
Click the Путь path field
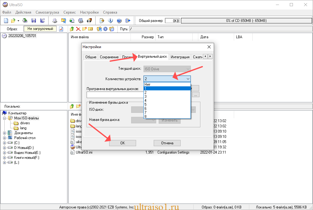pos(221,29)
